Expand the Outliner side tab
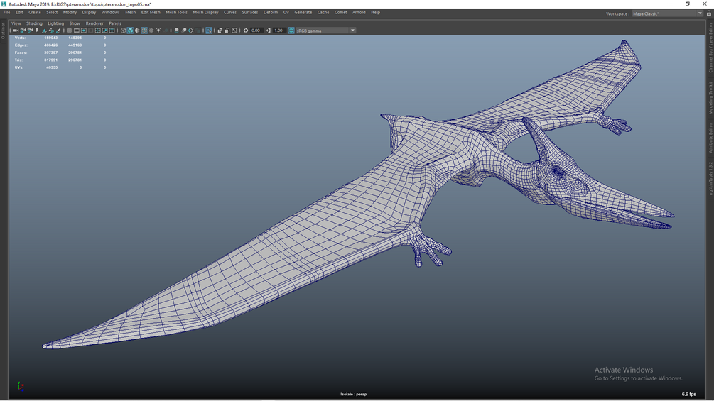This screenshot has width=714, height=401. pyautogui.click(x=3, y=30)
